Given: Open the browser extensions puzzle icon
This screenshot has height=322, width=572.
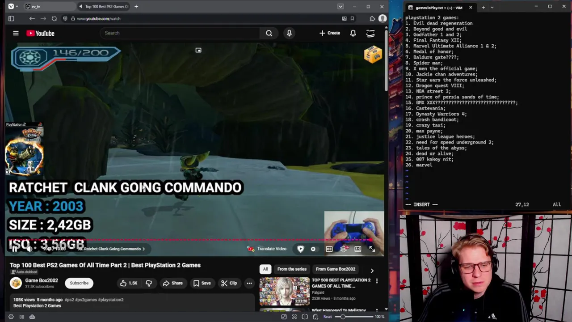Looking at the screenshot, I should click(372, 18).
